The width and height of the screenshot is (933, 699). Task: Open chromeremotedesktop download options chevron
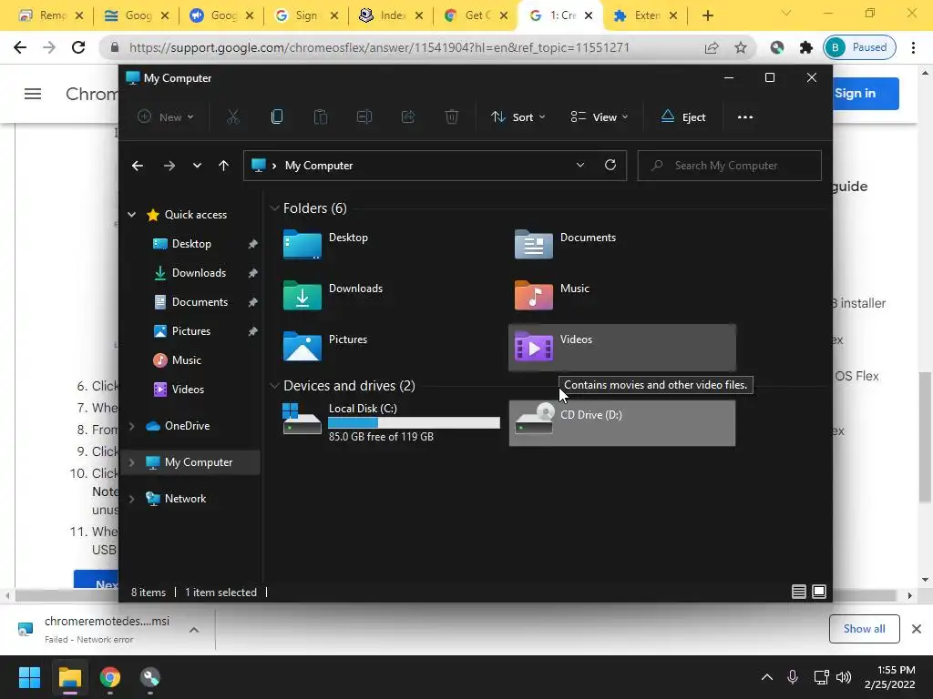[194, 630]
